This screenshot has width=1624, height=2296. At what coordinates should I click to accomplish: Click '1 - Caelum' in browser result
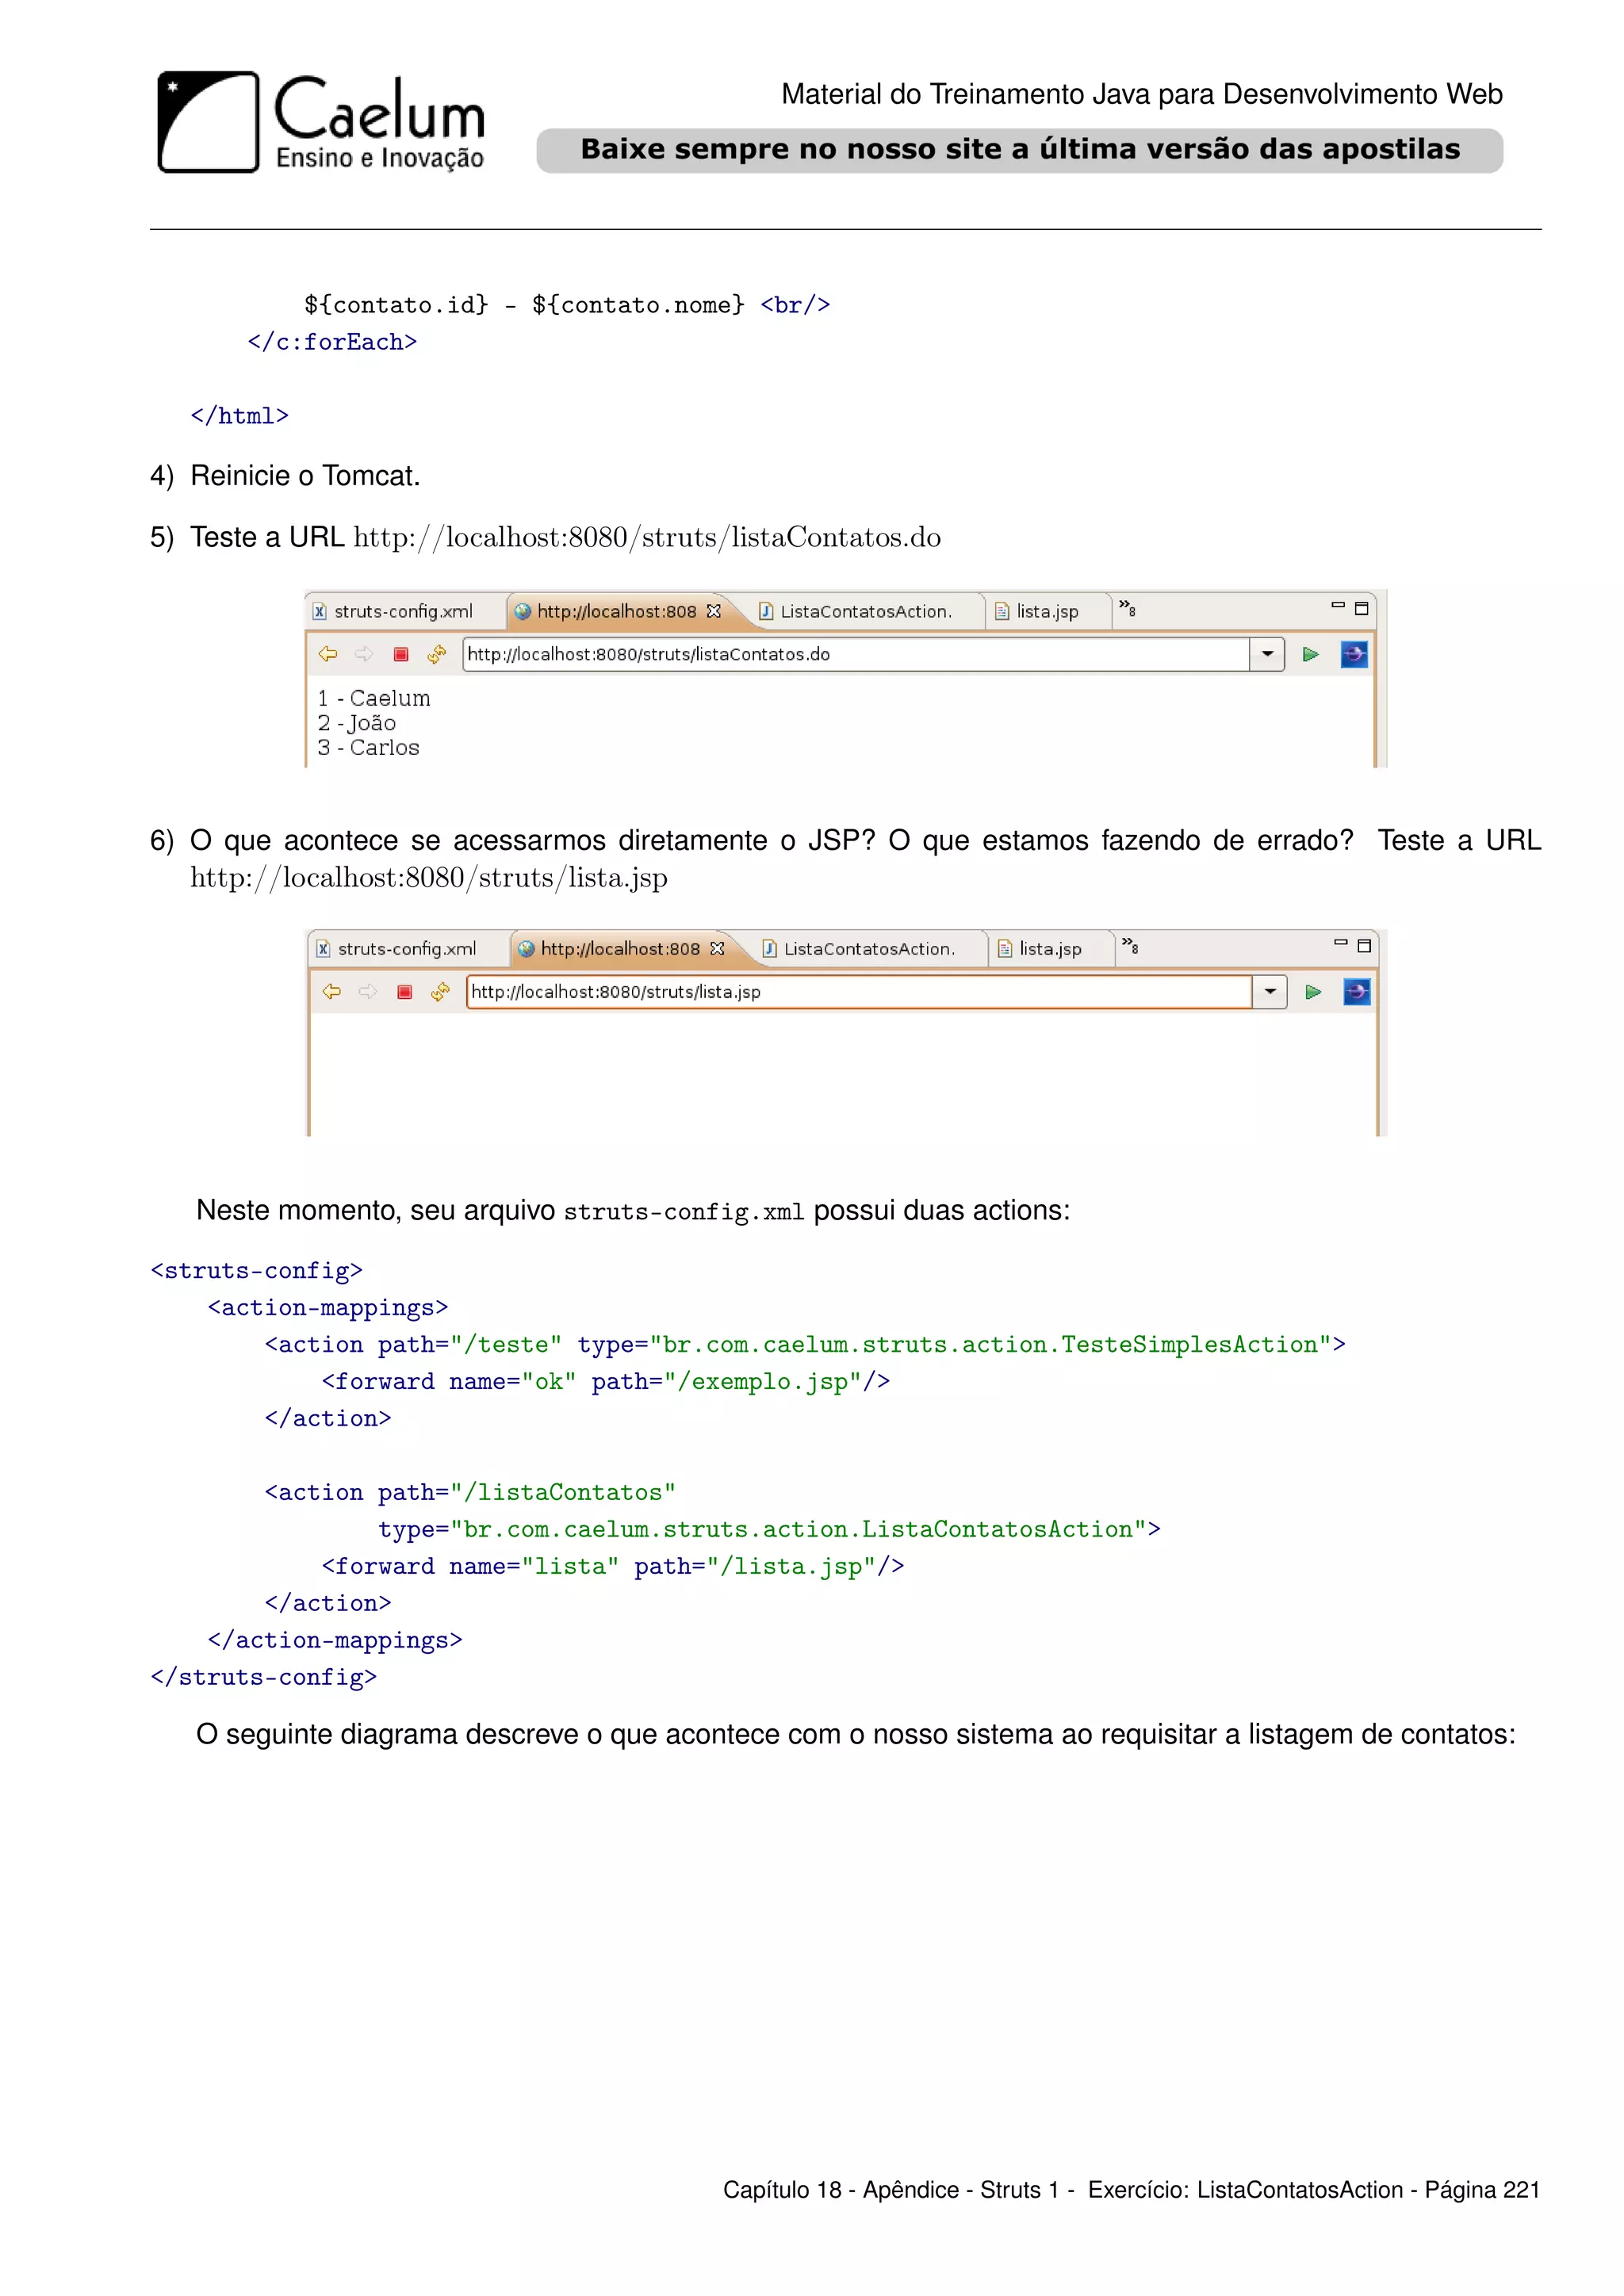pyautogui.click(x=374, y=698)
